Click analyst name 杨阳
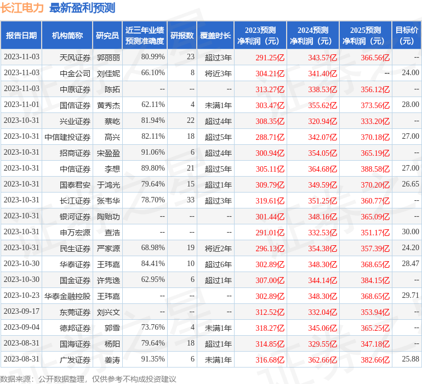 (112, 344)
